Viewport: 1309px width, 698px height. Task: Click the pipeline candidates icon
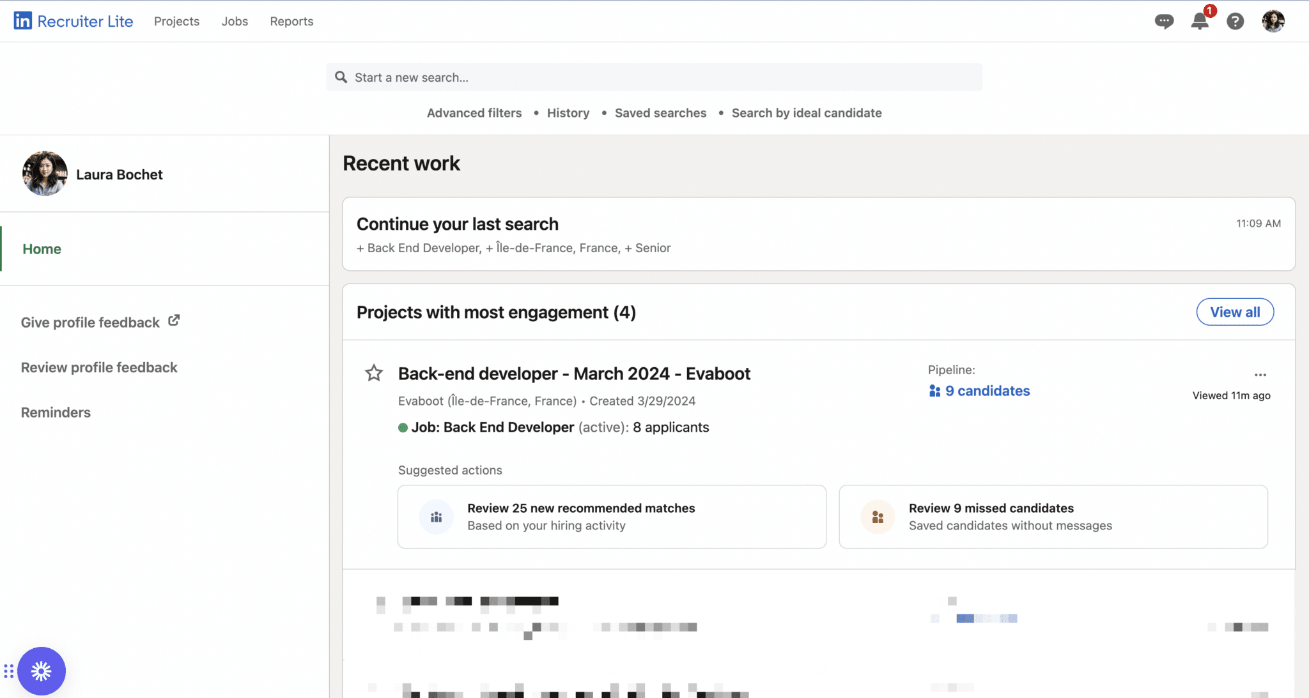pyautogui.click(x=934, y=391)
